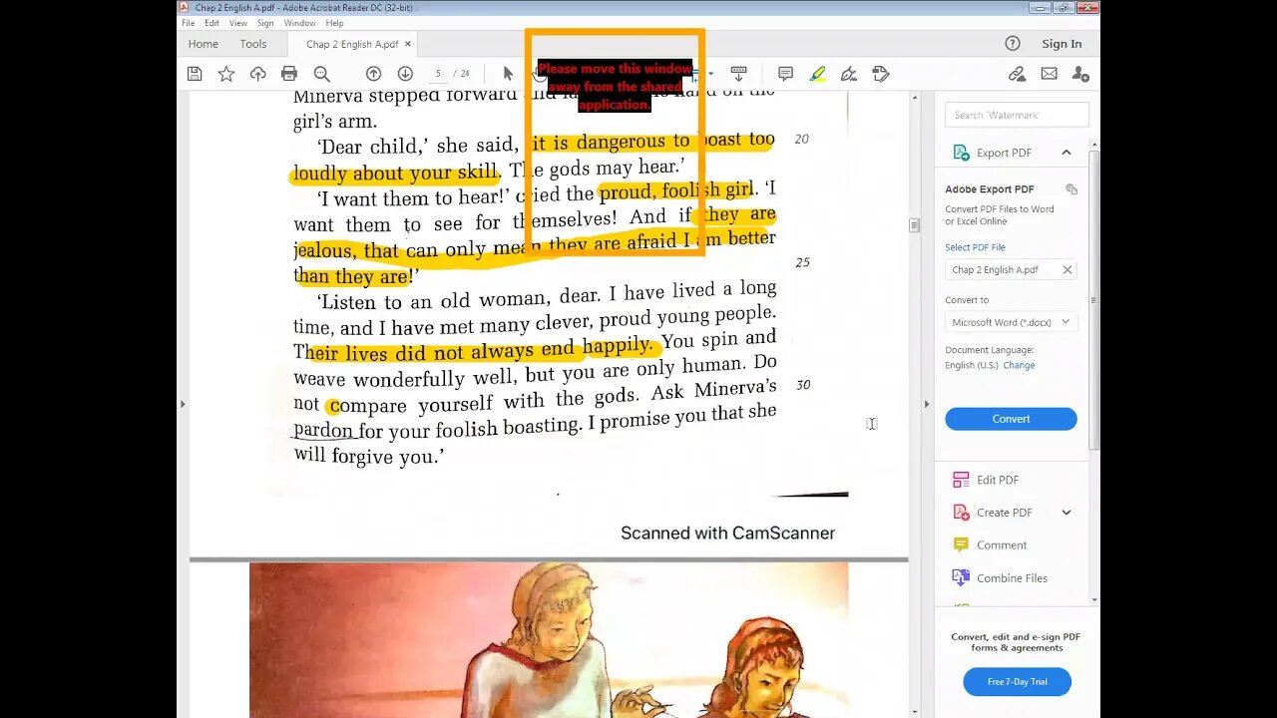
Task: Select the arrow selection tool
Action: (508, 74)
